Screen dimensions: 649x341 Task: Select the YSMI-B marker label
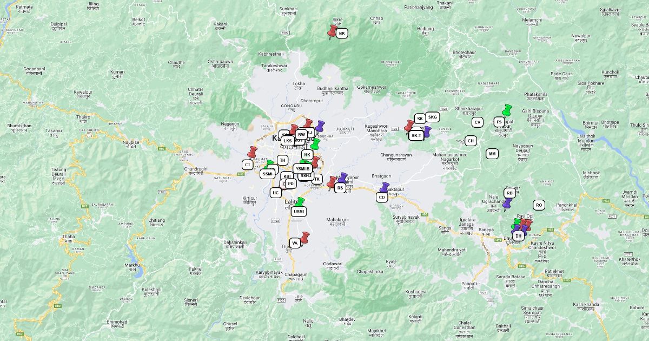click(303, 168)
